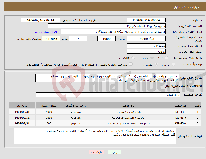The image size is (206, 159).
Task: Click the remaining time field 00:18:55
Action: click(x=51, y=39)
